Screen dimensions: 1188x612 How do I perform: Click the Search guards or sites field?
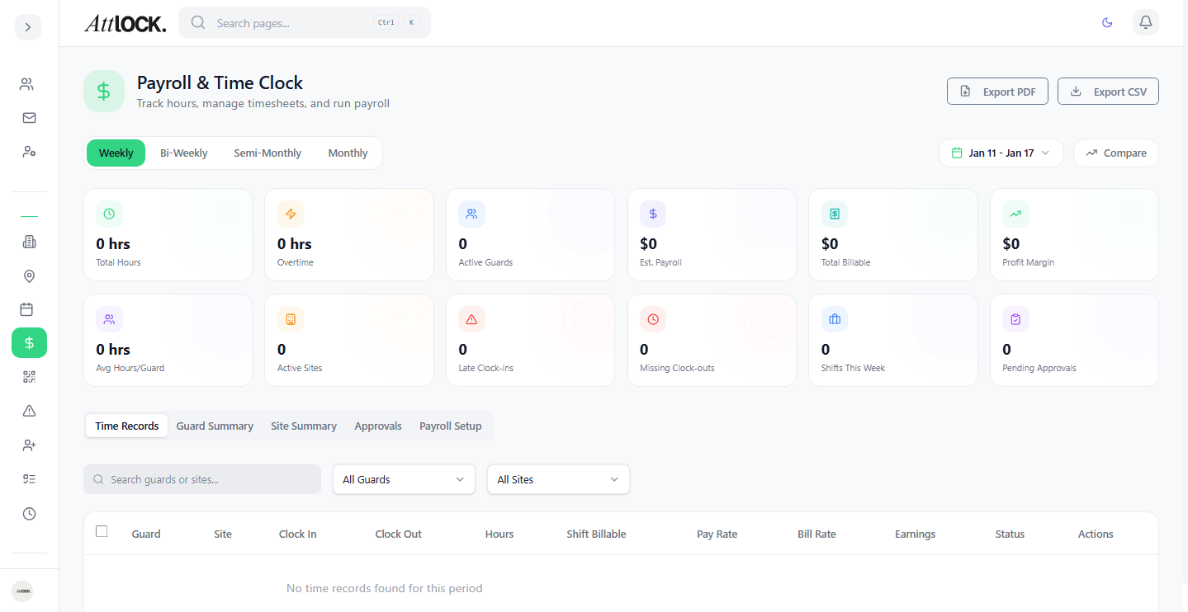pos(201,479)
